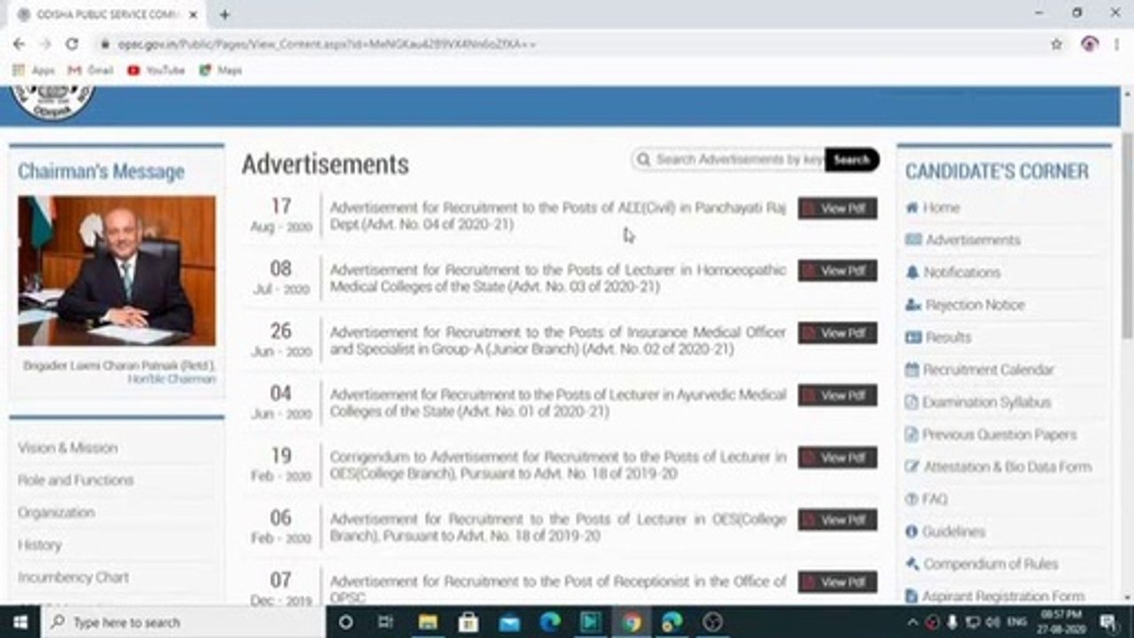Open Results in Candidate's Corner
The height and width of the screenshot is (638, 1134).
pos(938,338)
